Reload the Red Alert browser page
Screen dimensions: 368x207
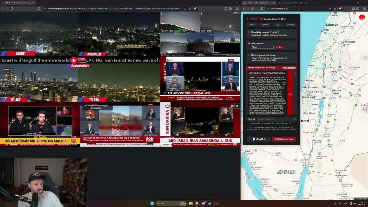pos(252,9)
